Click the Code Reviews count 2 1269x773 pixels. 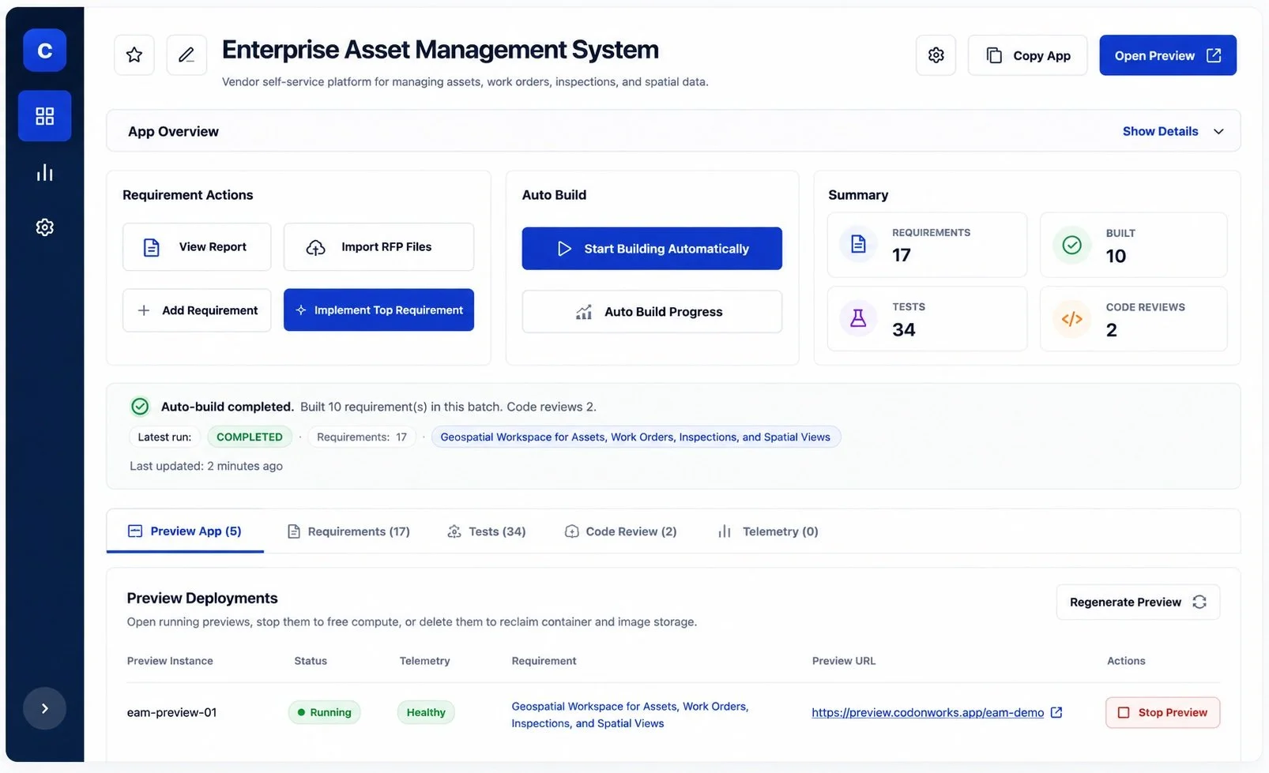click(x=1112, y=330)
